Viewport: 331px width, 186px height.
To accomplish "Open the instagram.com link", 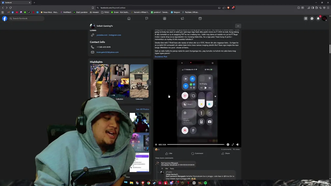I will tap(115, 35).
